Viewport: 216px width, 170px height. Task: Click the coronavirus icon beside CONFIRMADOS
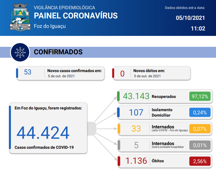(20, 52)
